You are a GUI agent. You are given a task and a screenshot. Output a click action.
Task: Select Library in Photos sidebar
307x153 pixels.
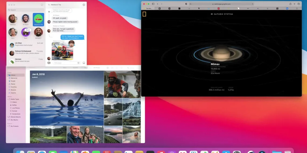pos(16,75)
